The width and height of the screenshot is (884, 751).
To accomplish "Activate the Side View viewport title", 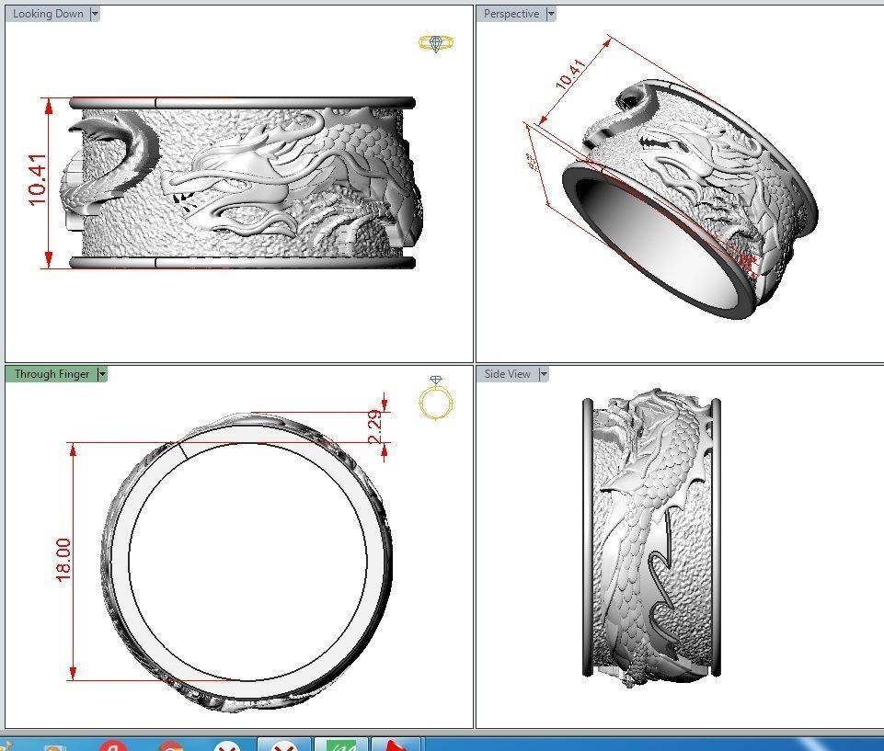I will coord(508,373).
